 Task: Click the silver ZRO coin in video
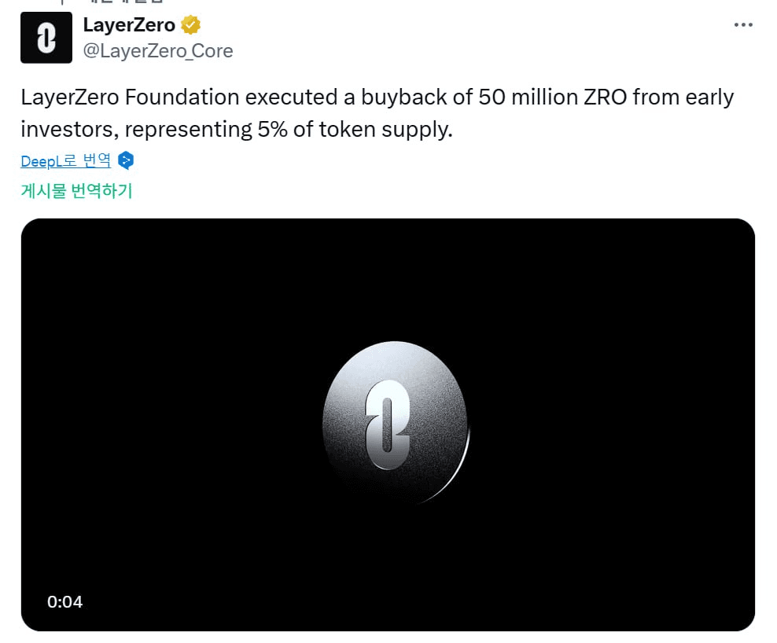[x=395, y=422]
